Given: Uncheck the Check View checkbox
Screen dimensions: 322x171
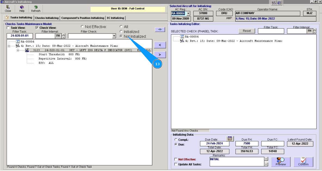Looking at the screenshot, I should pos(37,28).
